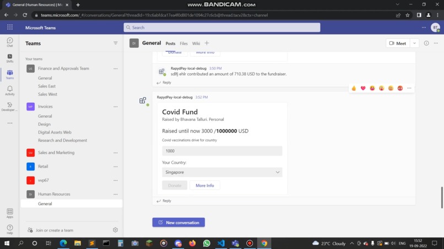The image size is (444, 249).
Task: Reply to the Covid Fund post
Action: point(164,201)
